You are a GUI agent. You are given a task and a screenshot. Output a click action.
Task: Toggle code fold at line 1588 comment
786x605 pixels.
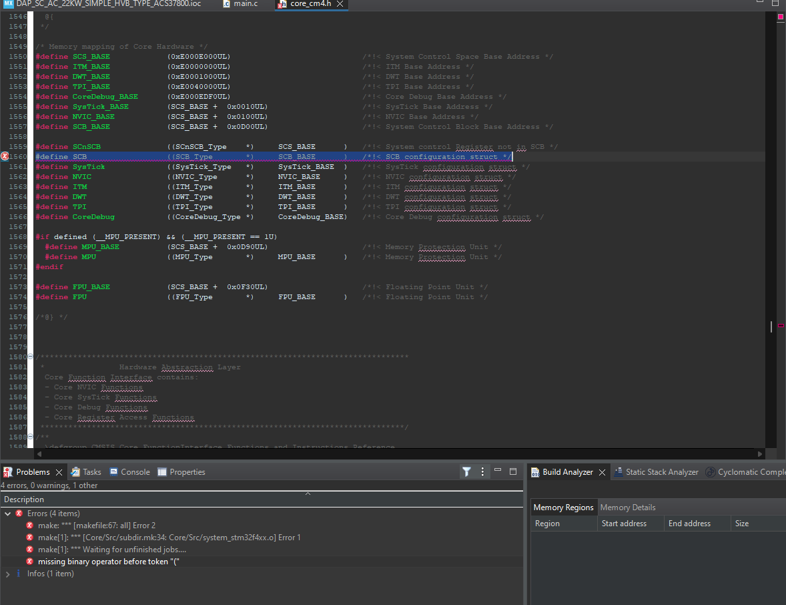tap(30, 437)
